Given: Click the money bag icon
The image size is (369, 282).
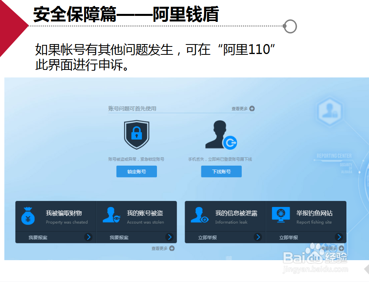Looking at the screenshot, I should (x=28, y=216).
